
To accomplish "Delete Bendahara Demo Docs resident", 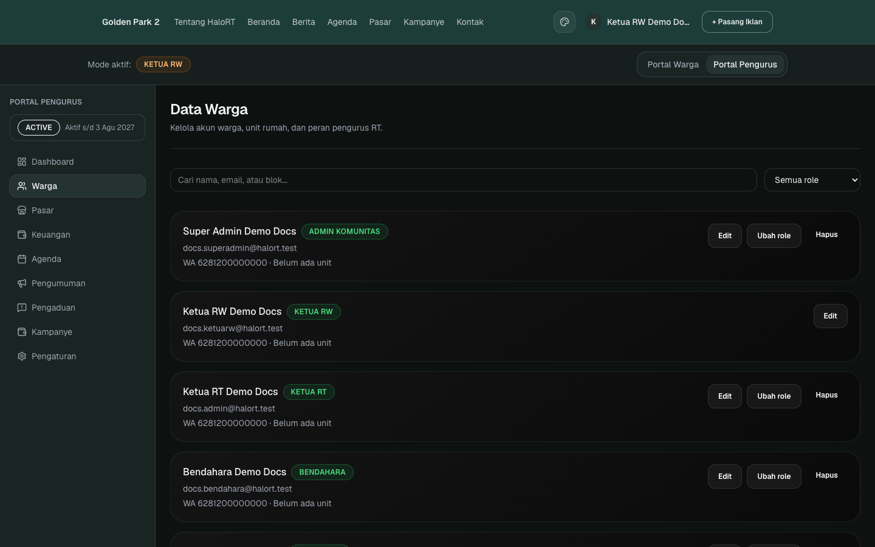I will click(826, 475).
